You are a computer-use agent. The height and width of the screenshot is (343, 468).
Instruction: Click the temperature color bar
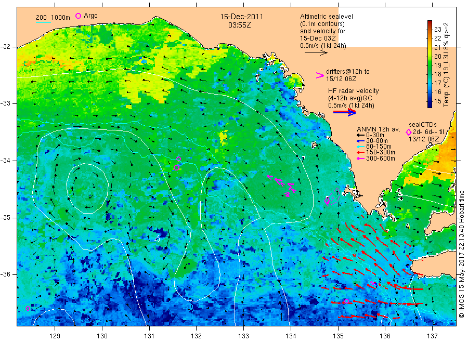pyautogui.click(x=430, y=64)
